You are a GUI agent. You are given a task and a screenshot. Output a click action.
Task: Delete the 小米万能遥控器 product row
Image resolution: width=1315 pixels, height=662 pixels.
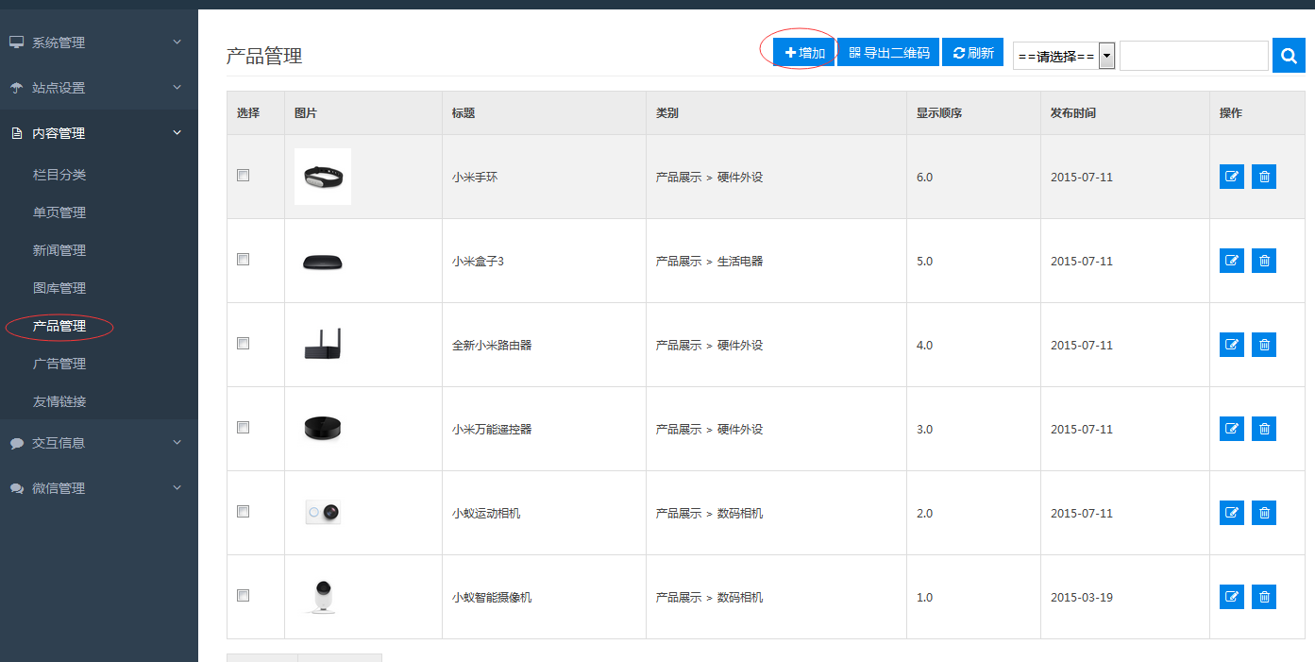tap(1264, 429)
